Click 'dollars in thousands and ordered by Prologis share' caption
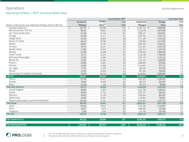Screen dimensions: 189x142 [x=34, y=25]
